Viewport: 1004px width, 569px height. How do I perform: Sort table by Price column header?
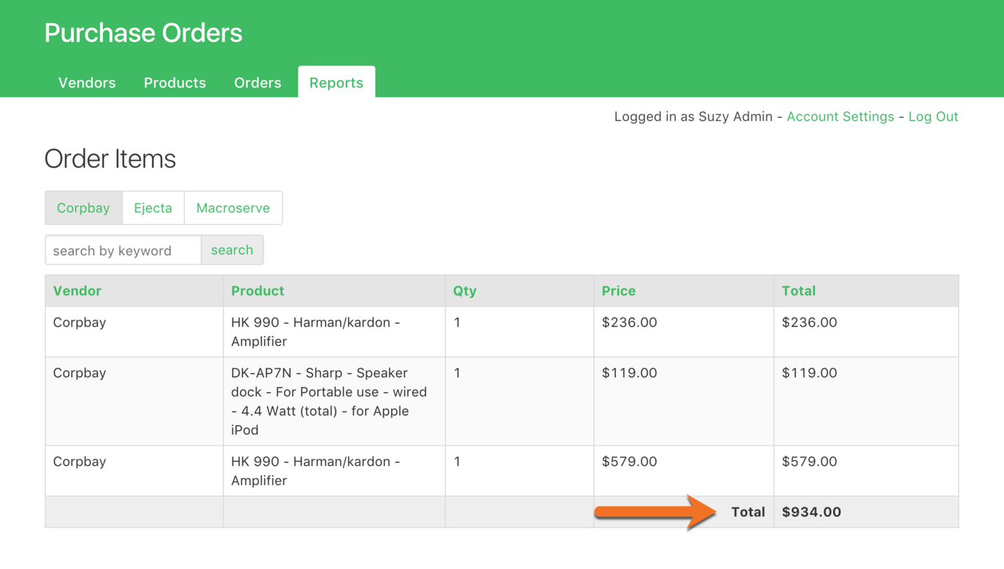click(618, 291)
